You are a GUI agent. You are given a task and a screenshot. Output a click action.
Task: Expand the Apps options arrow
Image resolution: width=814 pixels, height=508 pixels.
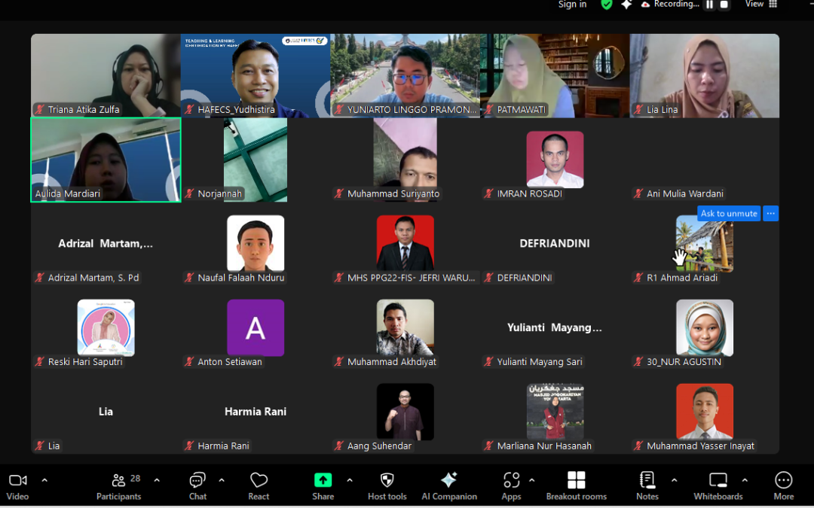click(x=532, y=480)
